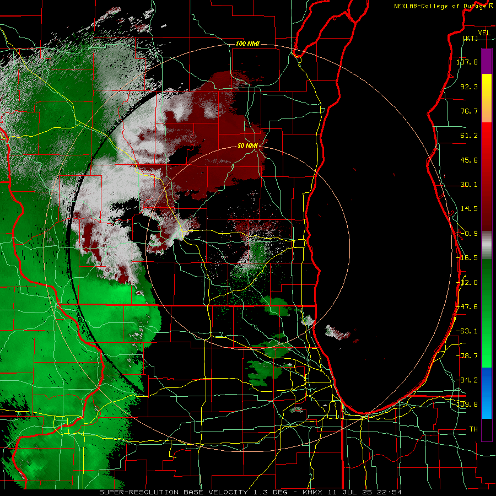Screen dimensions: 496x496
Task: Click the -78.7 velocity scale value
Action: point(467,356)
